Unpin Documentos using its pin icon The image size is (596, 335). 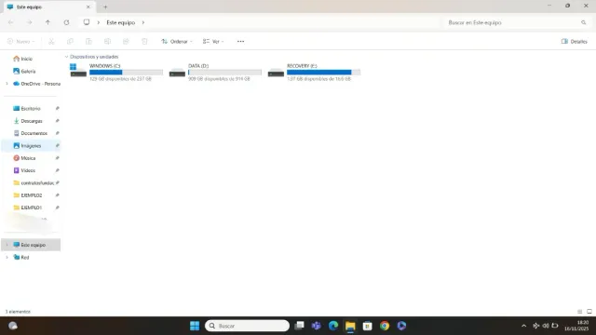click(58, 133)
